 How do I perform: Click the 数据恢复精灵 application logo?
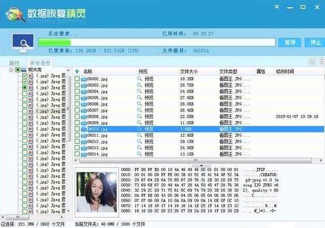point(16,15)
